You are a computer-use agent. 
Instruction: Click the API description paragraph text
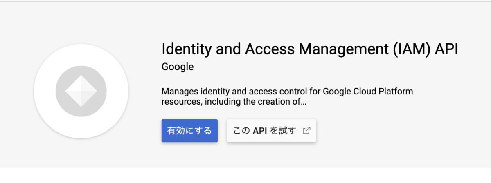click(x=287, y=96)
